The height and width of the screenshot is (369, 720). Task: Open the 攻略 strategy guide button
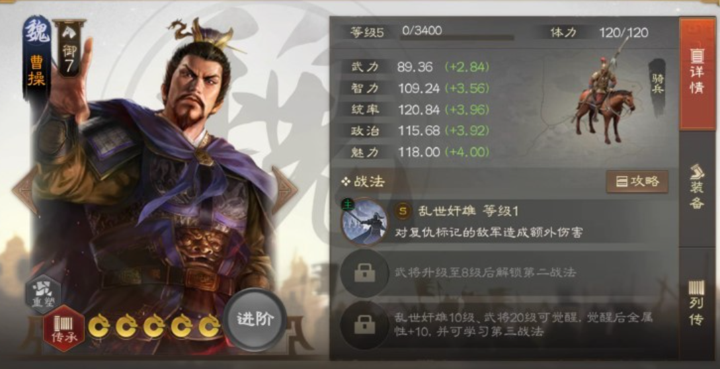pos(637,181)
